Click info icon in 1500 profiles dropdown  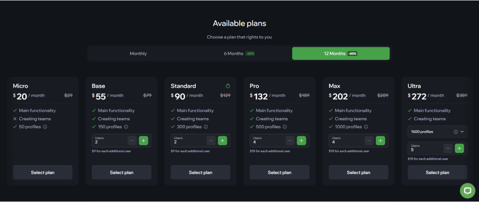455,132
